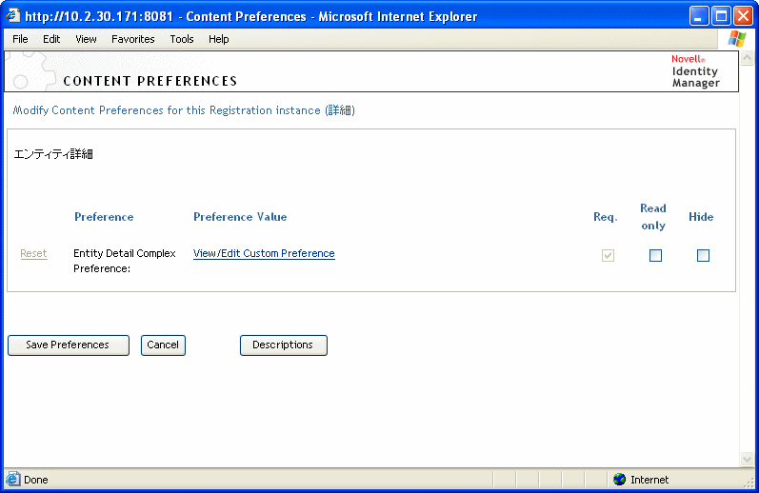
Task: Click the Preference Value column header
Action: coord(240,217)
